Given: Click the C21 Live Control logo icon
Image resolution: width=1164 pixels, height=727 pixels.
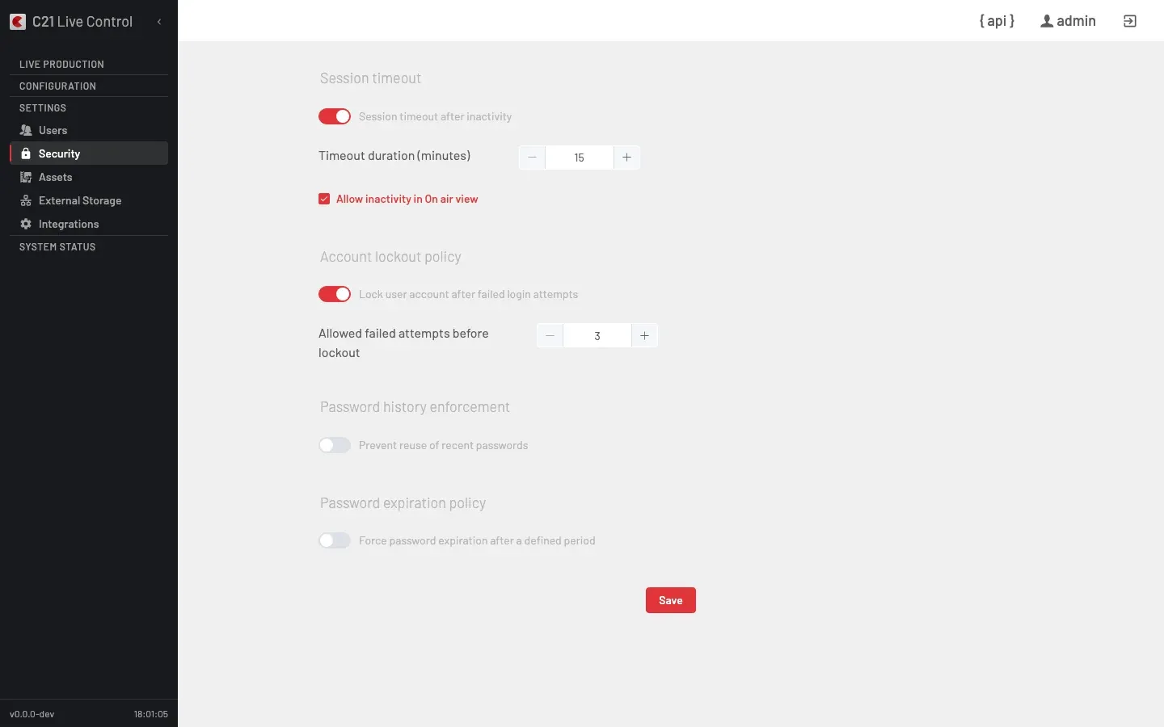Looking at the screenshot, I should (x=18, y=22).
